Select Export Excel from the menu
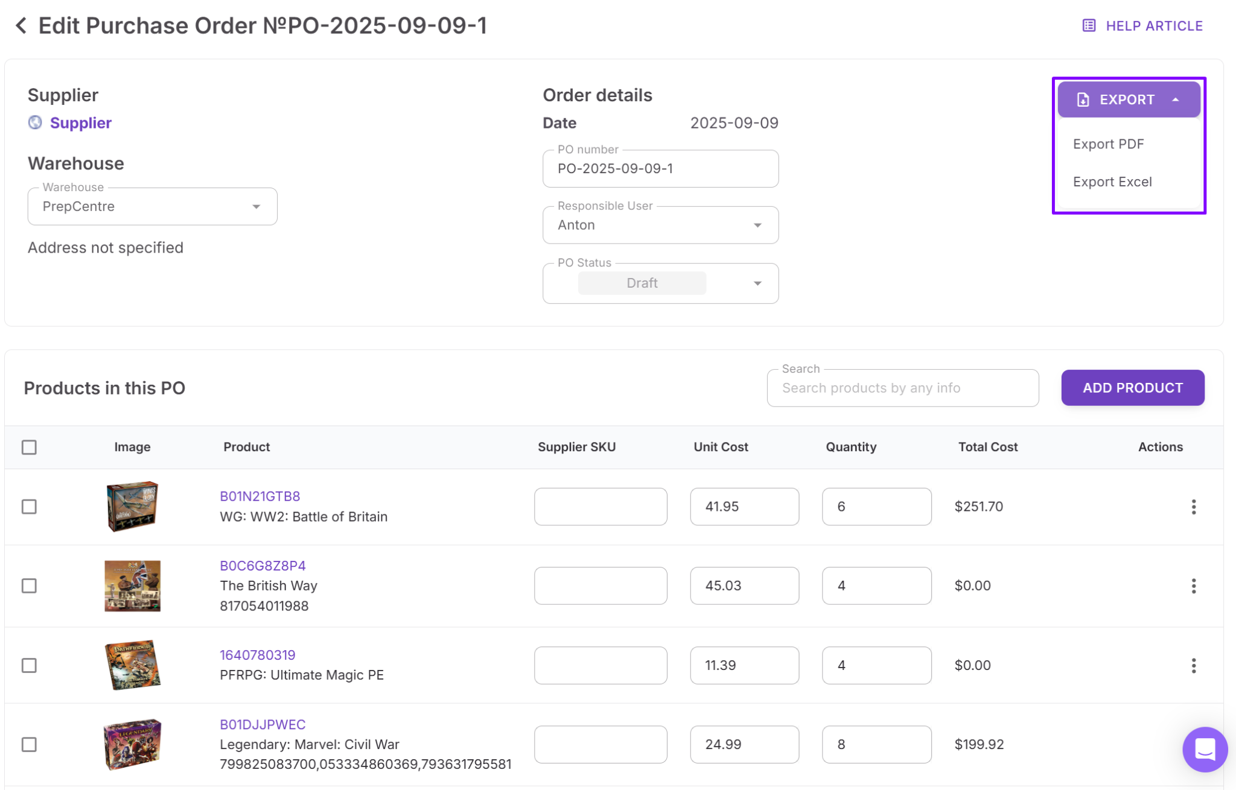 1112,182
